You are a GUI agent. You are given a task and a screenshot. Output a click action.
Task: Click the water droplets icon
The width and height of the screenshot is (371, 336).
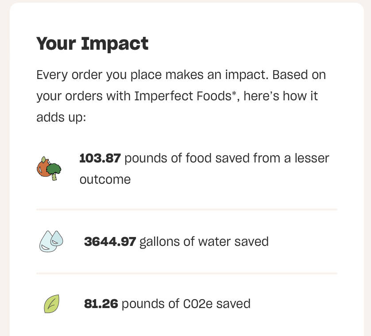pyautogui.click(x=51, y=241)
